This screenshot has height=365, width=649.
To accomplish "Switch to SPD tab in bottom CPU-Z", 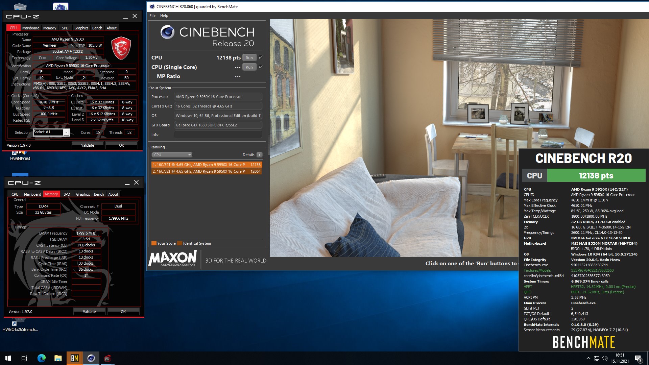I will coord(67,194).
